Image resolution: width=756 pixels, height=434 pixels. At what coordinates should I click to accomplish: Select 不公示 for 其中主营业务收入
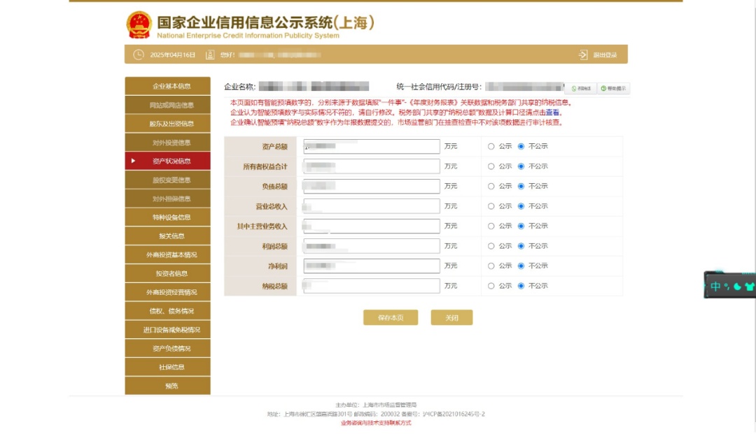[x=521, y=226]
